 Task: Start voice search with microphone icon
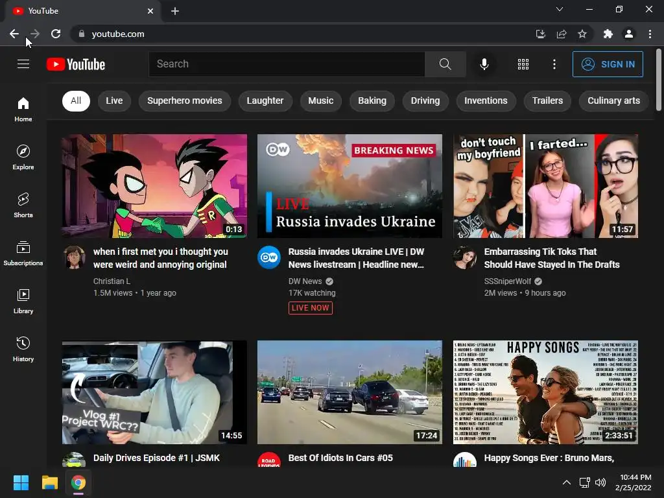click(484, 64)
